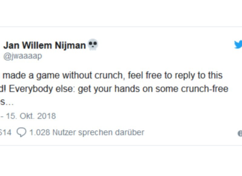Open the @jwaaaap handle link
The height and width of the screenshot is (176, 242).
pos(23,56)
